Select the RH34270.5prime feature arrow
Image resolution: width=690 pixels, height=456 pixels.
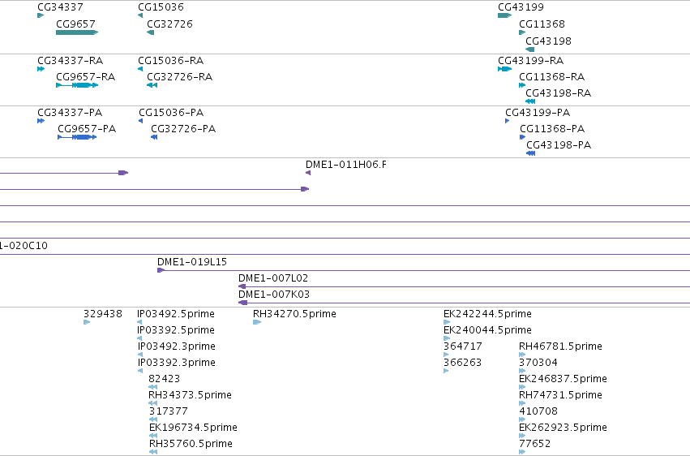click(x=257, y=322)
